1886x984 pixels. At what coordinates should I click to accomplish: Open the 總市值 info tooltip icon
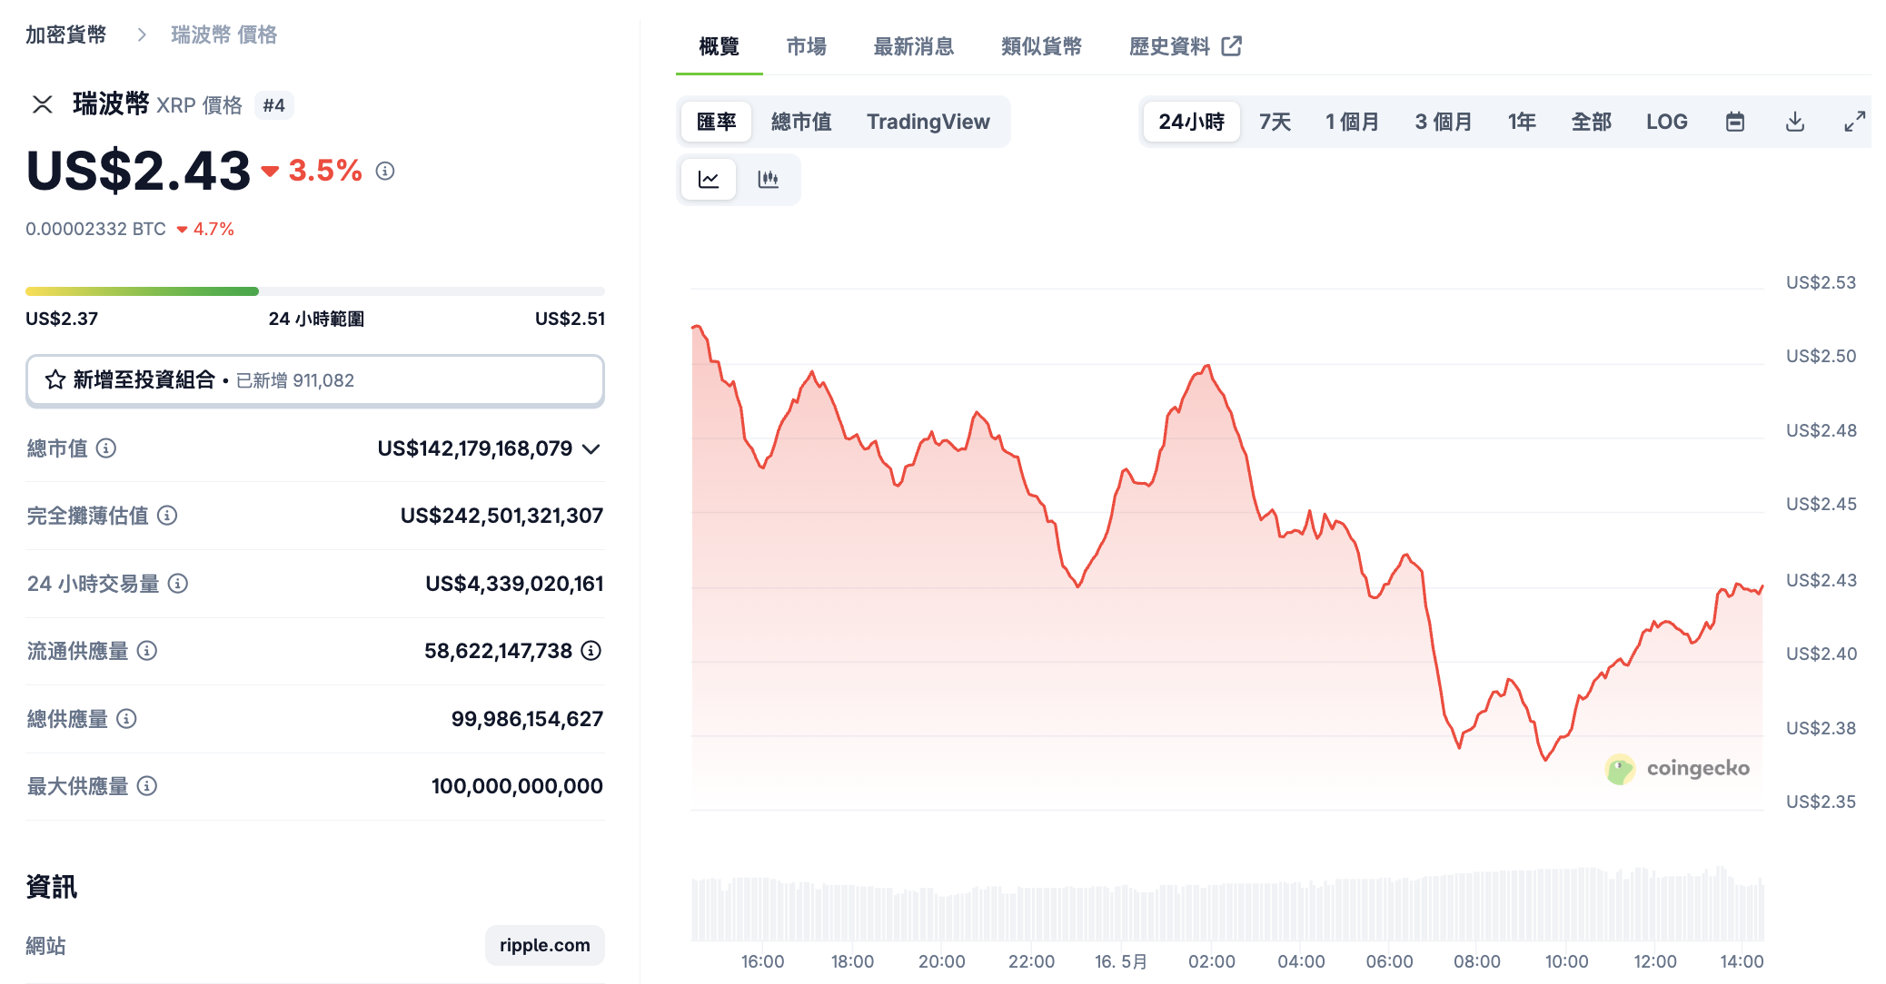tap(106, 448)
